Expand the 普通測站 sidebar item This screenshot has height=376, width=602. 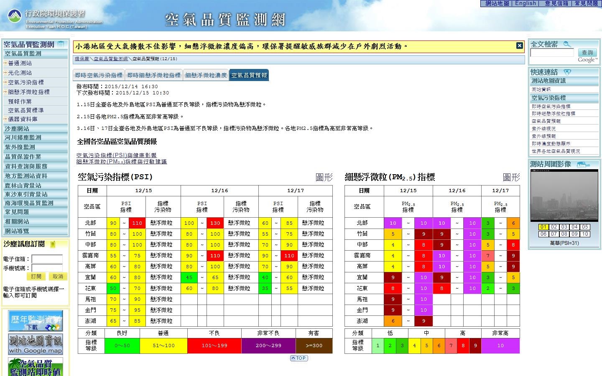pyautogui.click(x=20, y=63)
